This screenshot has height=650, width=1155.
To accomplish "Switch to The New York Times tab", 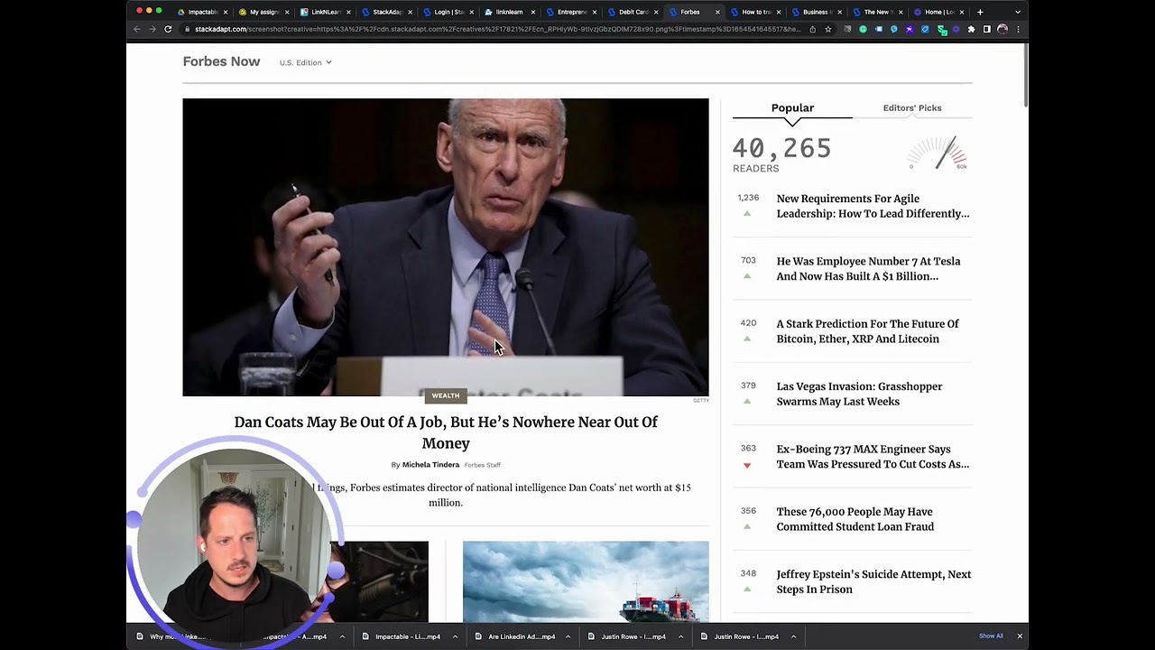I will [x=877, y=12].
